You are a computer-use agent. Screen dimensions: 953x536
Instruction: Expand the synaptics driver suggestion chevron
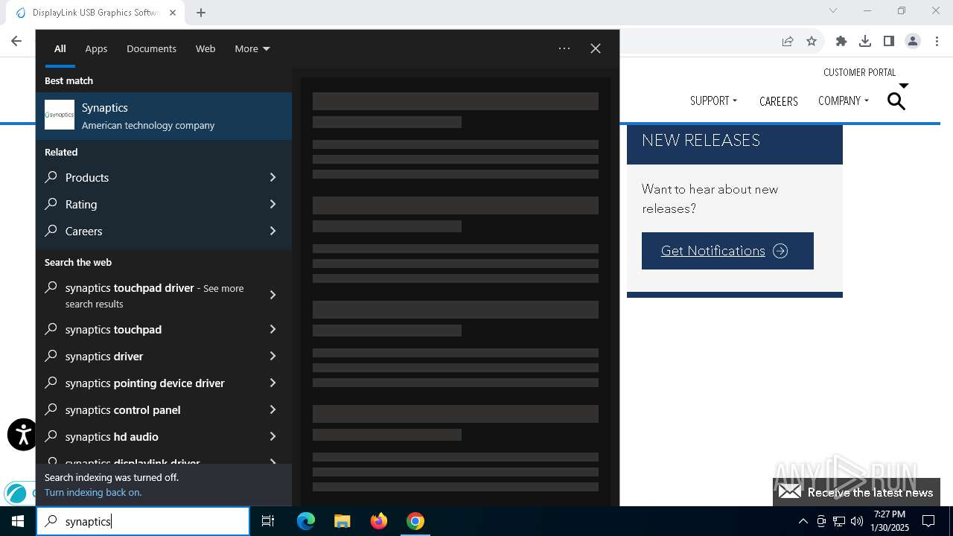272,356
